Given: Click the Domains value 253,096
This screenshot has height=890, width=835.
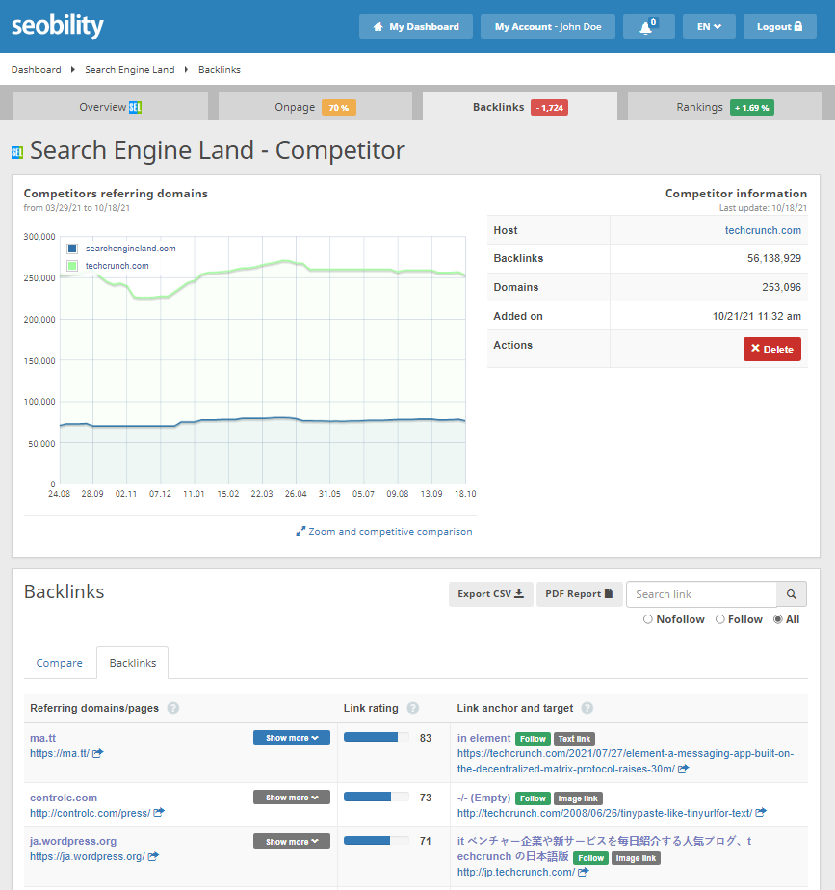Looking at the screenshot, I should pyautogui.click(x=782, y=287).
